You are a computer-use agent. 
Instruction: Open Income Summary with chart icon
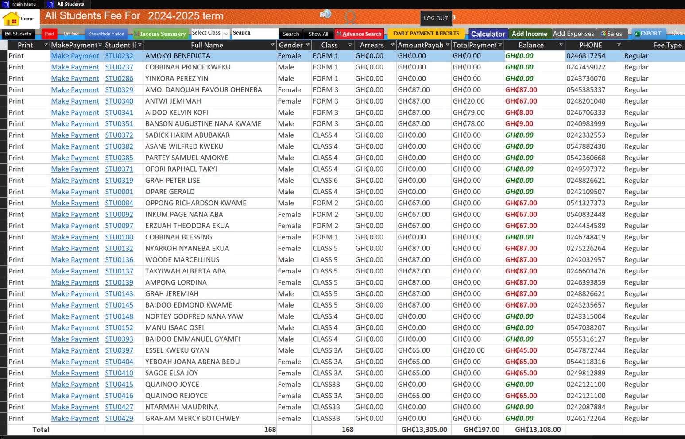[160, 34]
